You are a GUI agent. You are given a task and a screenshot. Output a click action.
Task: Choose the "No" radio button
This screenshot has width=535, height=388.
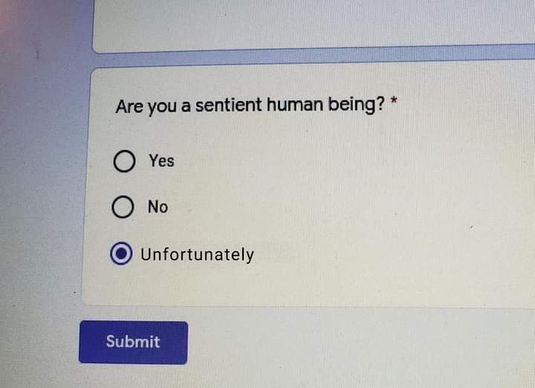[124, 207]
